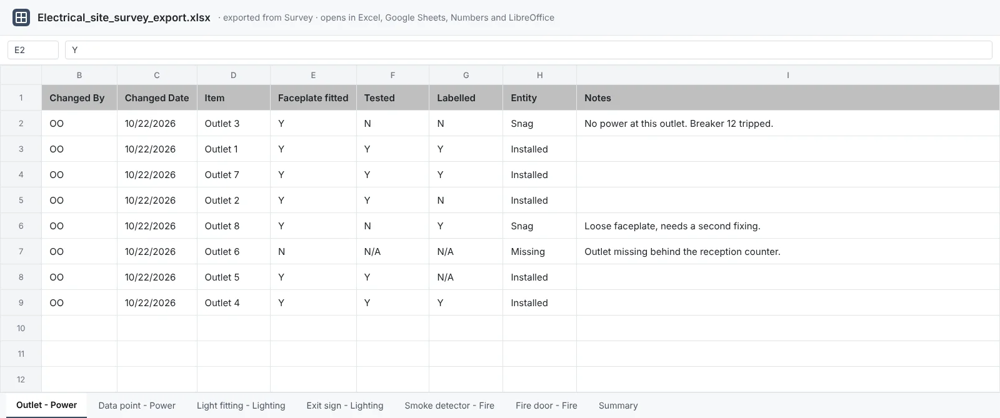
Task: Select the Outlet 7 cell
Action: 234,174
